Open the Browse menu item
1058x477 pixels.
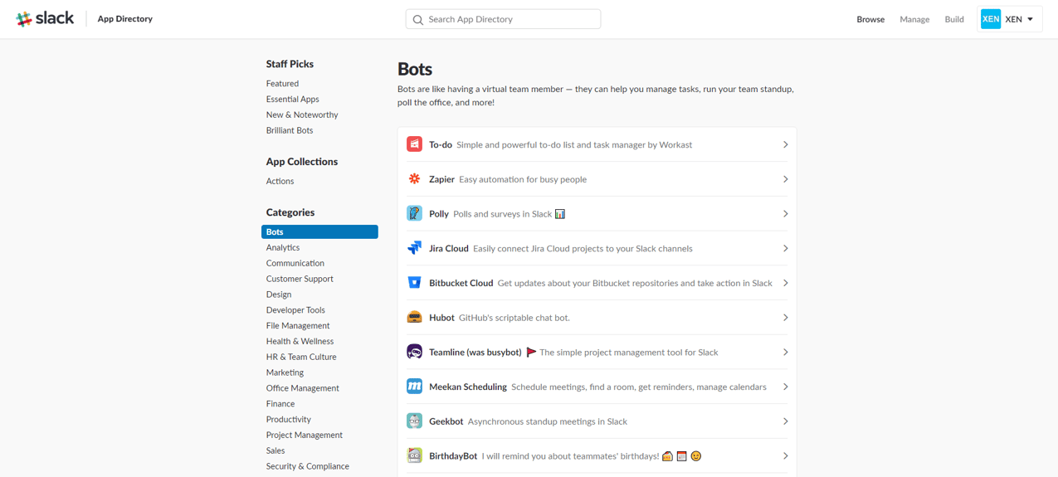870,19
